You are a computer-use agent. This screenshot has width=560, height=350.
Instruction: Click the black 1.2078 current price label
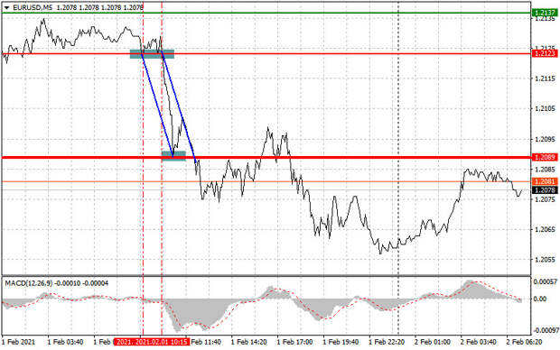click(544, 190)
